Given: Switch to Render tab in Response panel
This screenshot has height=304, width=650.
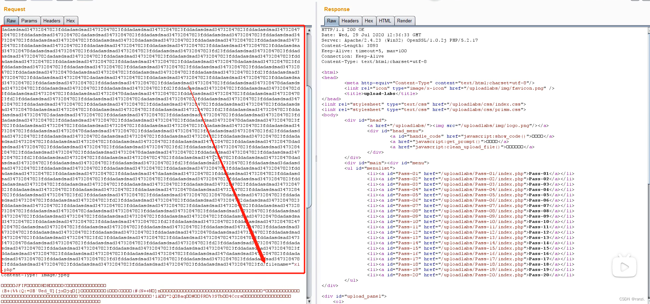Looking at the screenshot, I should click(x=405, y=21).
